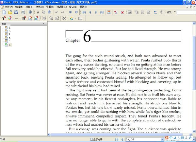196x142 pixels.
Task: Open the 视图 menu
Action: [x=50, y=7]
